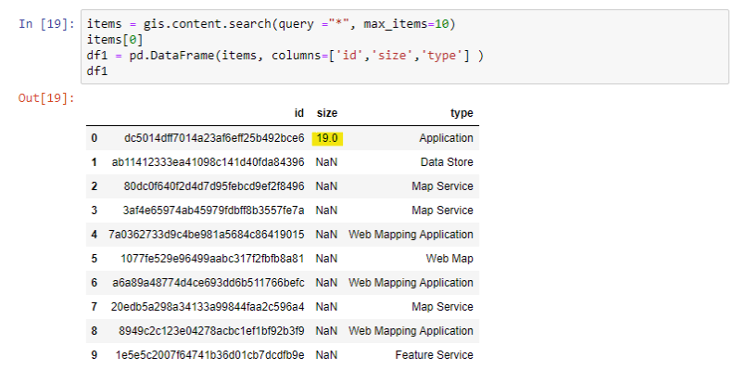Select id 80dc0f640f2d4d7d95febcd9ef2f8496
The image size is (734, 370).
tap(214, 186)
